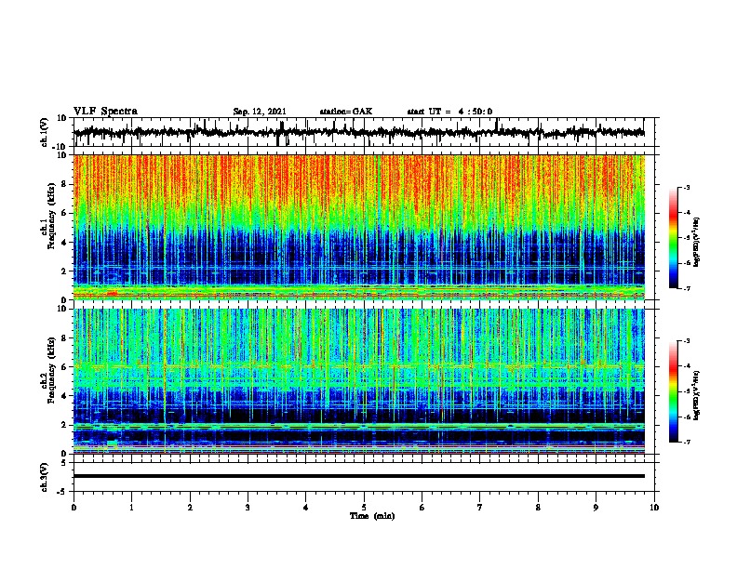737x569 pixels.
Task: Click the ch.1(V) axis label
Action: 45,132
